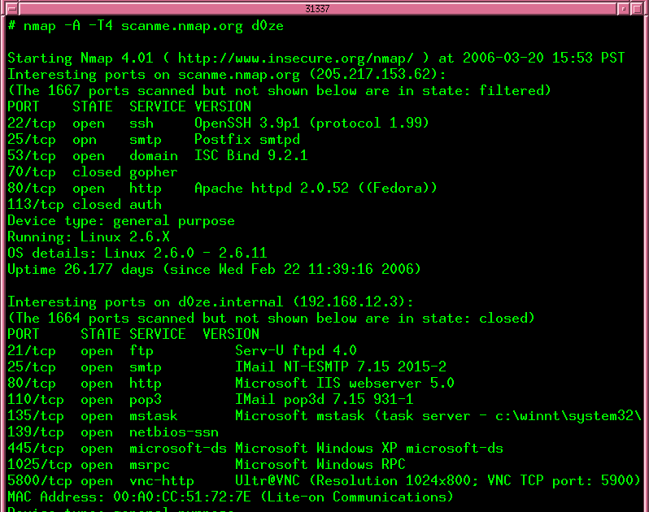Click 'Postfix smtpd' version text

coord(247,140)
